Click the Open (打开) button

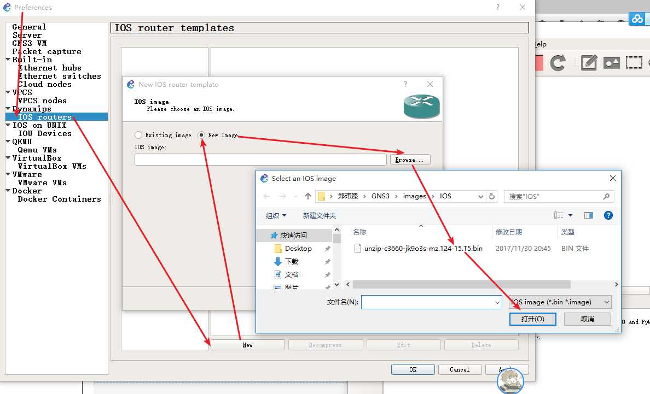pyautogui.click(x=533, y=319)
